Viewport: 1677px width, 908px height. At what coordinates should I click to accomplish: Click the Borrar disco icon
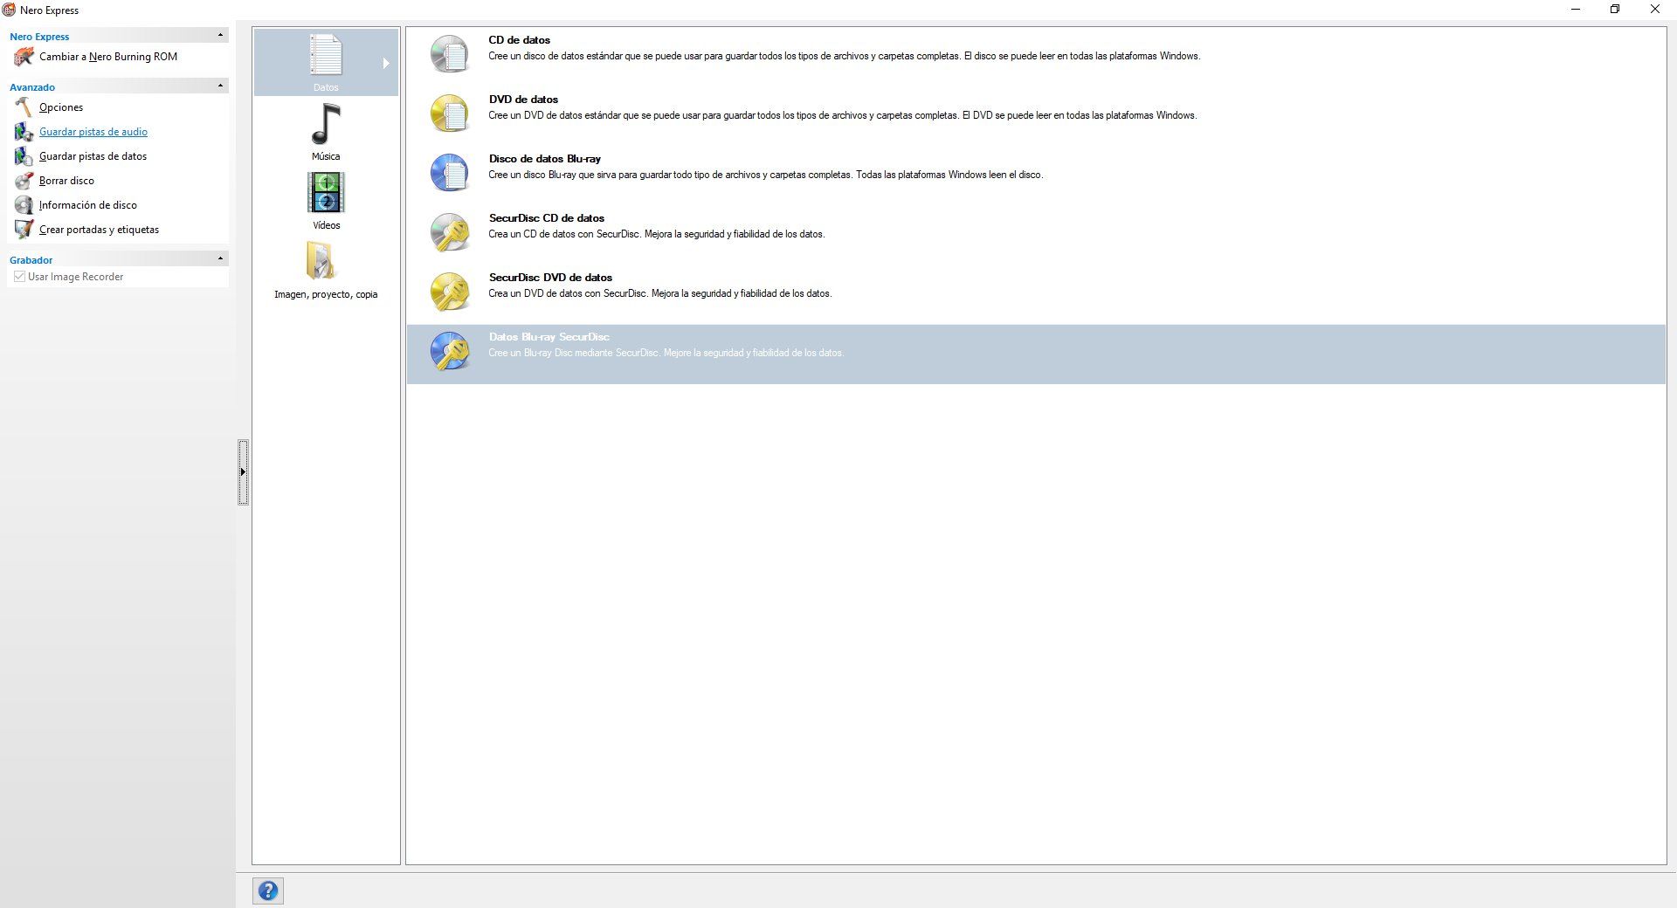point(24,181)
